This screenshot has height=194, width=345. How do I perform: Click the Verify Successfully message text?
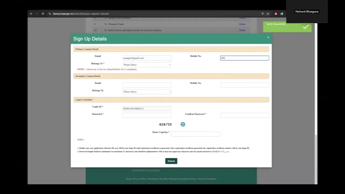(276, 24)
